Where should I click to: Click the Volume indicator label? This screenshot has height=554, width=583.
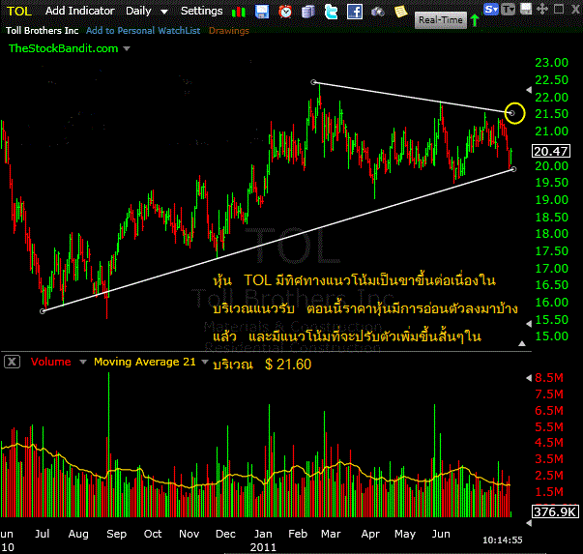(x=50, y=362)
